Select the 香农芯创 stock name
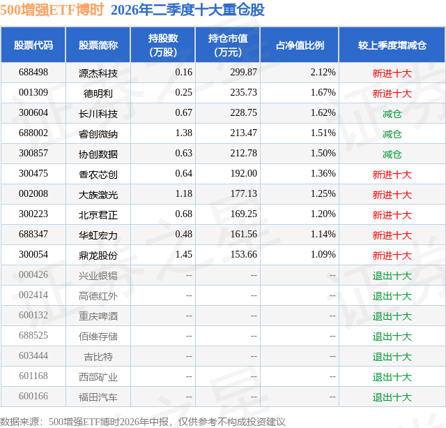The width and height of the screenshot is (446, 428). click(x=98, y=175)
